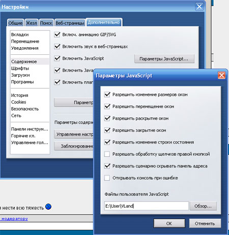
Task: Toggle Включить JavaScript checkbox
Action: pos(57,58)
